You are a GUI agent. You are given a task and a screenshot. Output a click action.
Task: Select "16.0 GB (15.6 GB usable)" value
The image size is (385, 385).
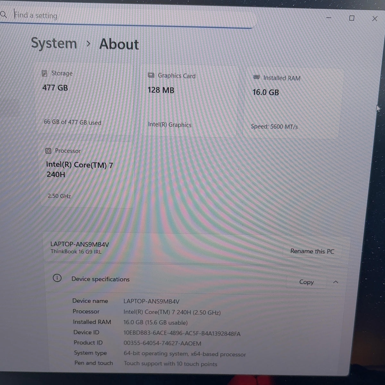click(156, 323)
